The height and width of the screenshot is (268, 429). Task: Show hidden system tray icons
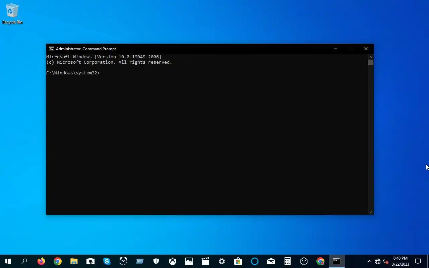pos(369,262)
